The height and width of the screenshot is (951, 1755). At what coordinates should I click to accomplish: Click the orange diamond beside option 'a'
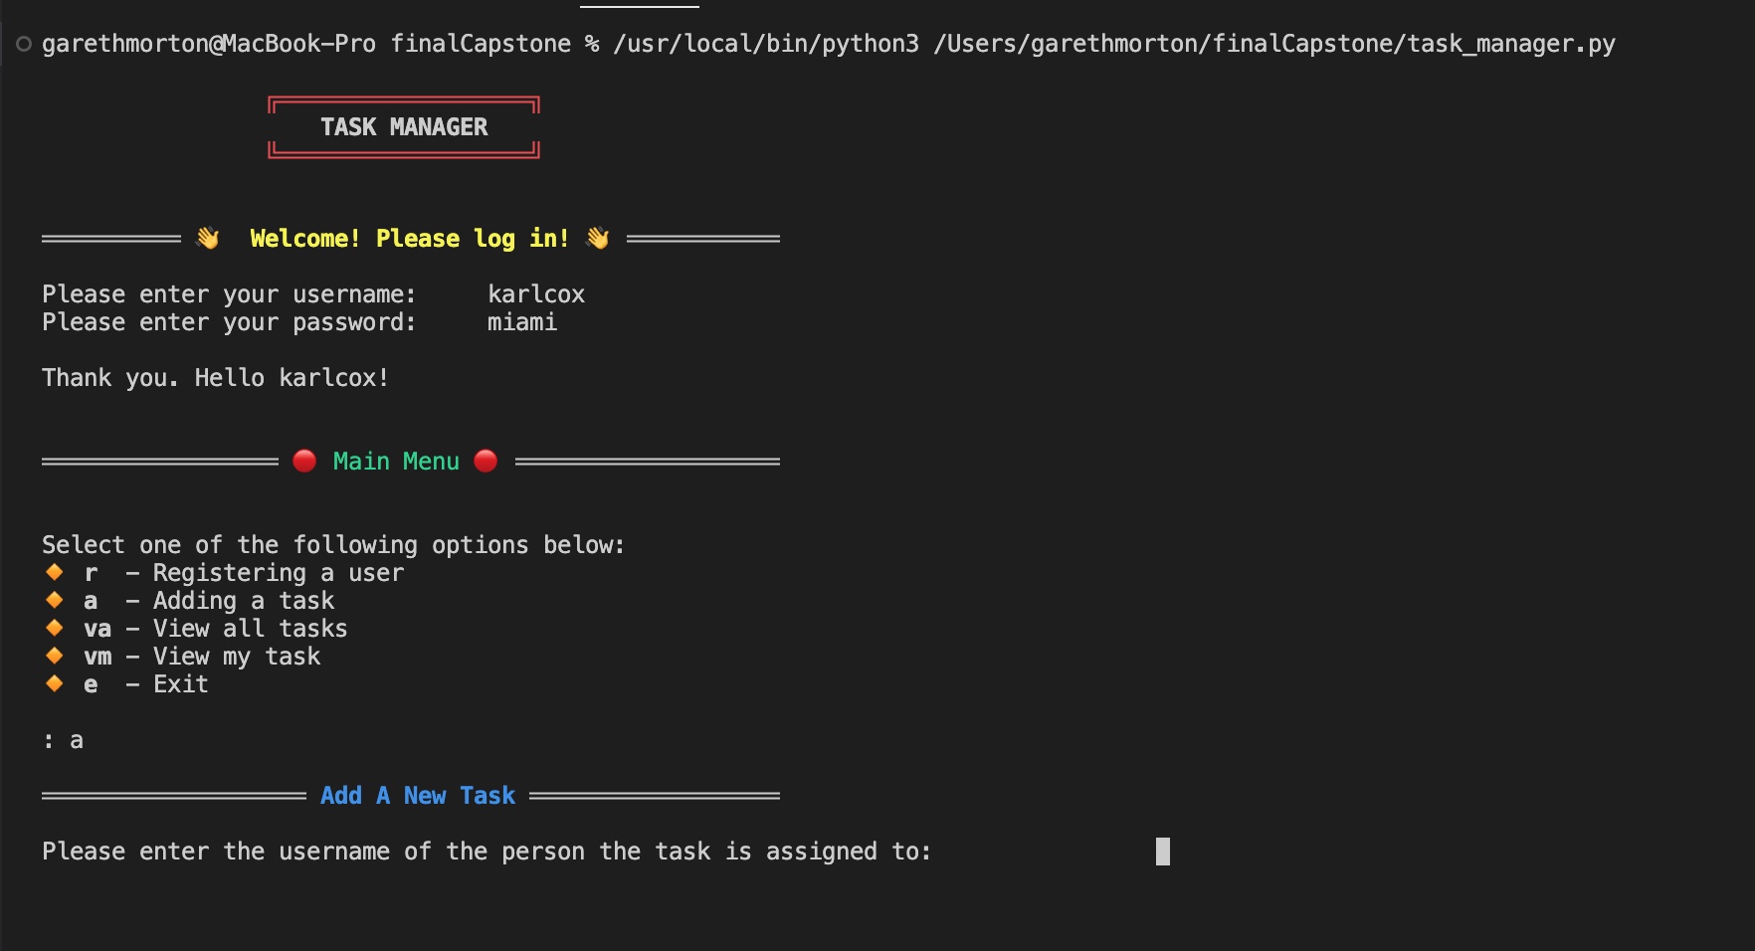coord(53,600)
